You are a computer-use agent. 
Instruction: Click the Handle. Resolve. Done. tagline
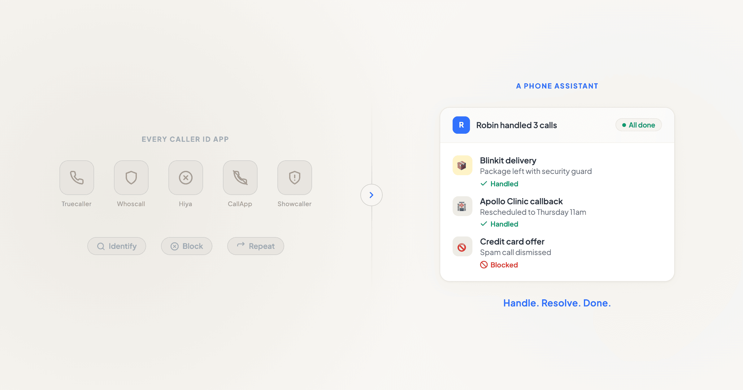(557, 303)
